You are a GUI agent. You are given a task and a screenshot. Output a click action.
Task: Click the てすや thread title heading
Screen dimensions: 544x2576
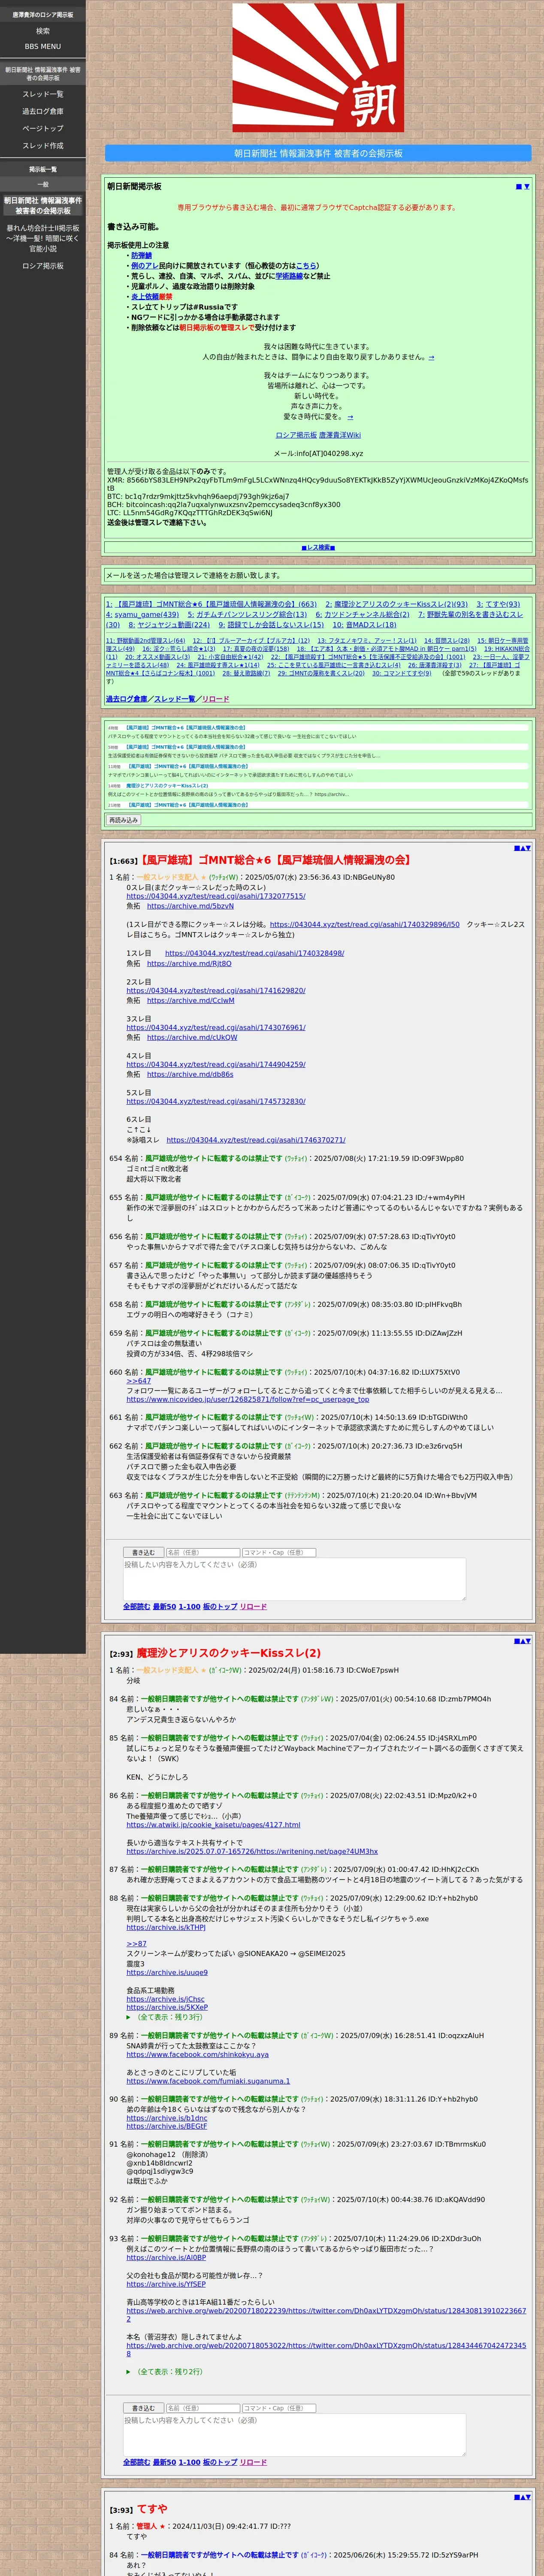152,2509
